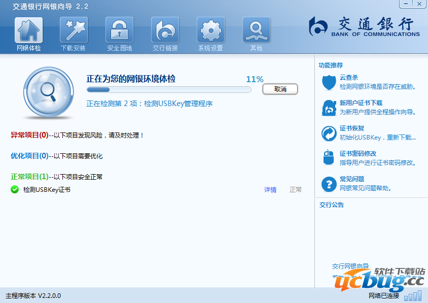Click the green check next to 检测USBKey证书
The height and width of the screenshot is (303, 428).
tap(15, 190)
